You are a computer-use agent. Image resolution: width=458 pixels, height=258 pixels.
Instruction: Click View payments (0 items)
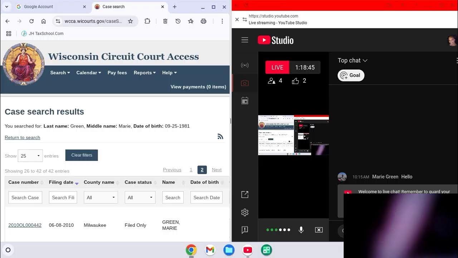[x=198, y=87]
